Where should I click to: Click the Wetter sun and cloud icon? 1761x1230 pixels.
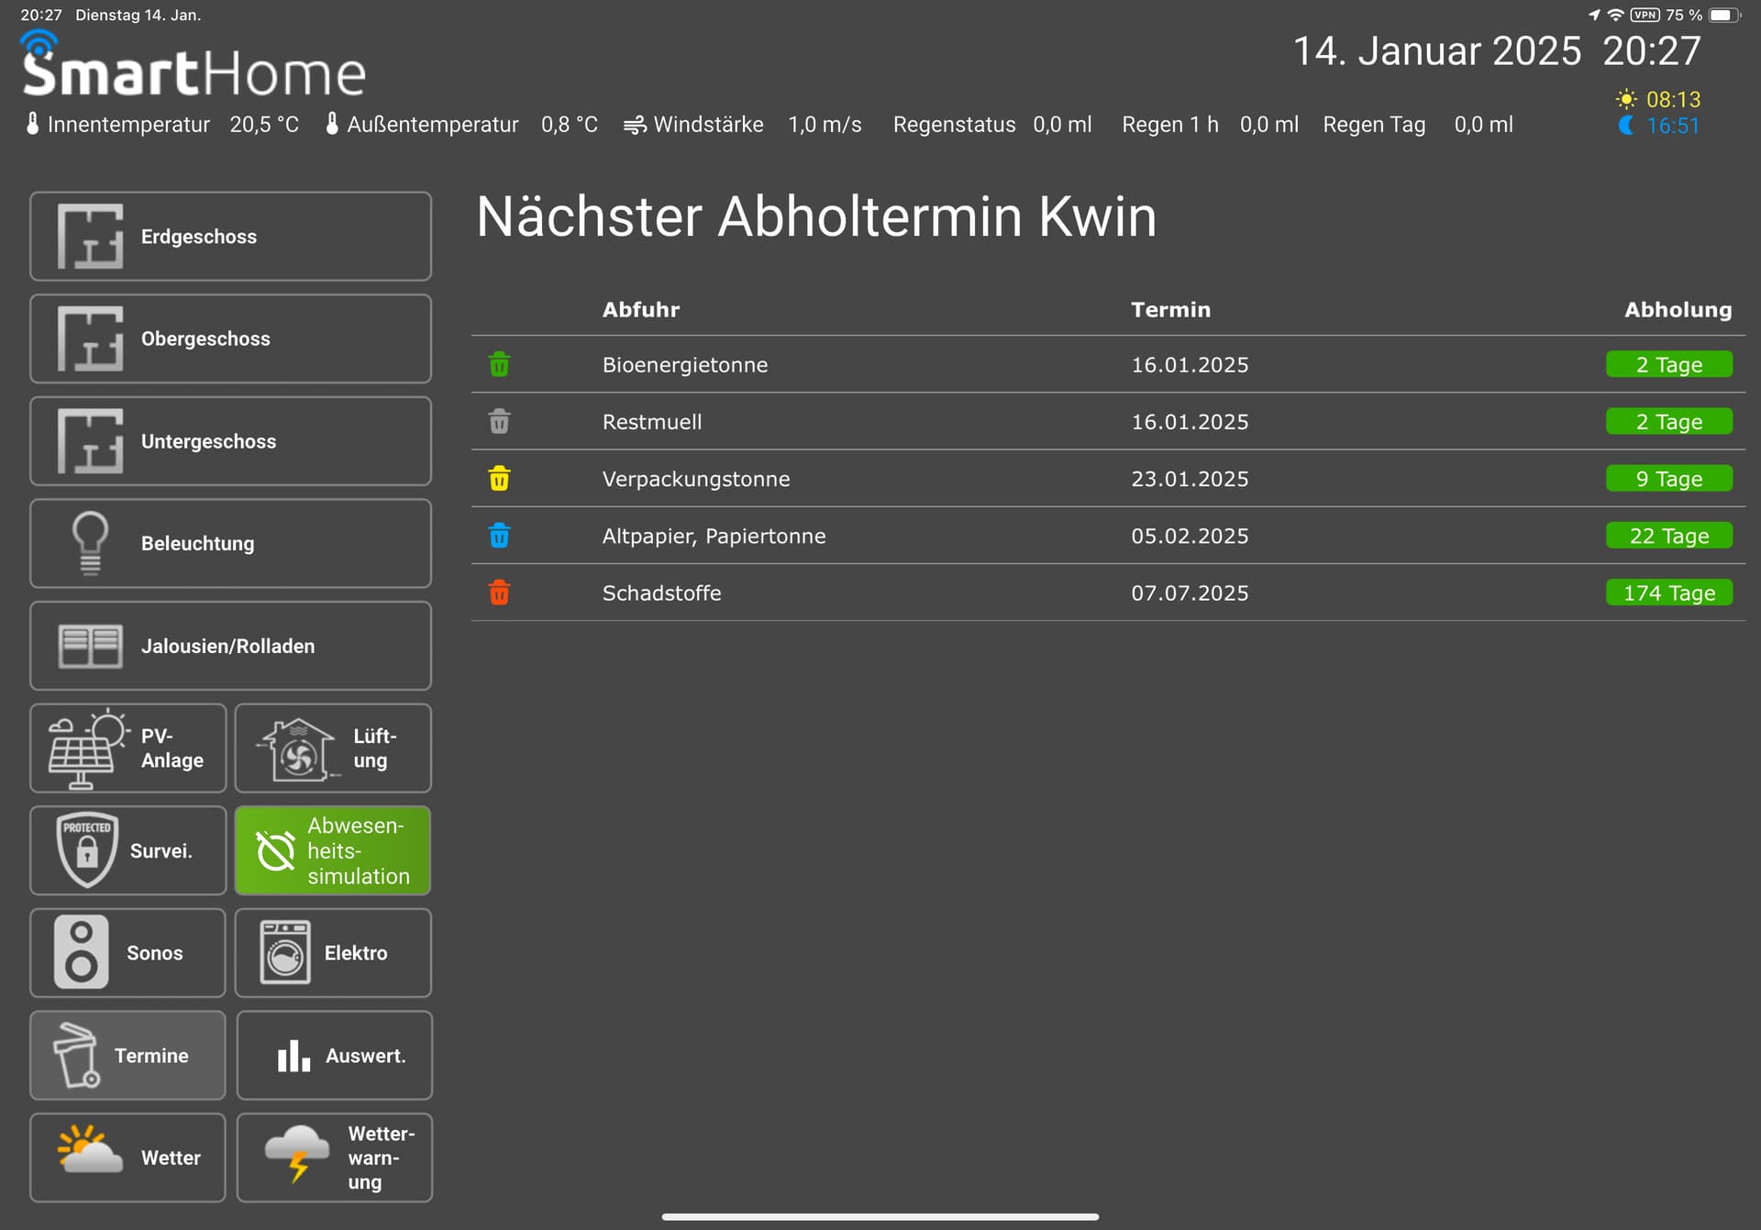(89, 1149)
